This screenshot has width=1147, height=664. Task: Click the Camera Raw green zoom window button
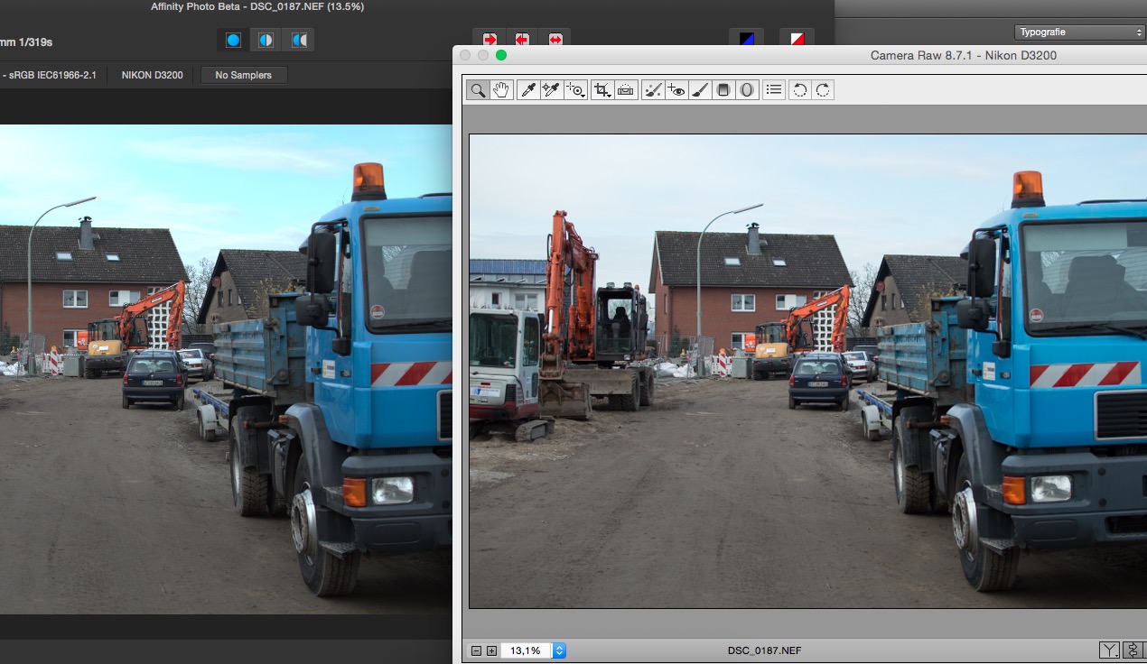[x=501, y=55]
